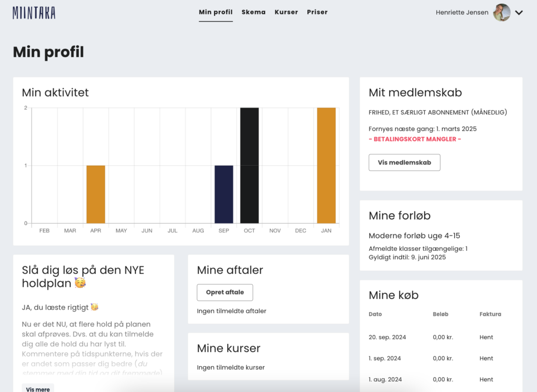This screenshot has width=537, height=392.
Task: Click Hent for 1. sep. 2024 purchase
Action: [x=486, y=358]
